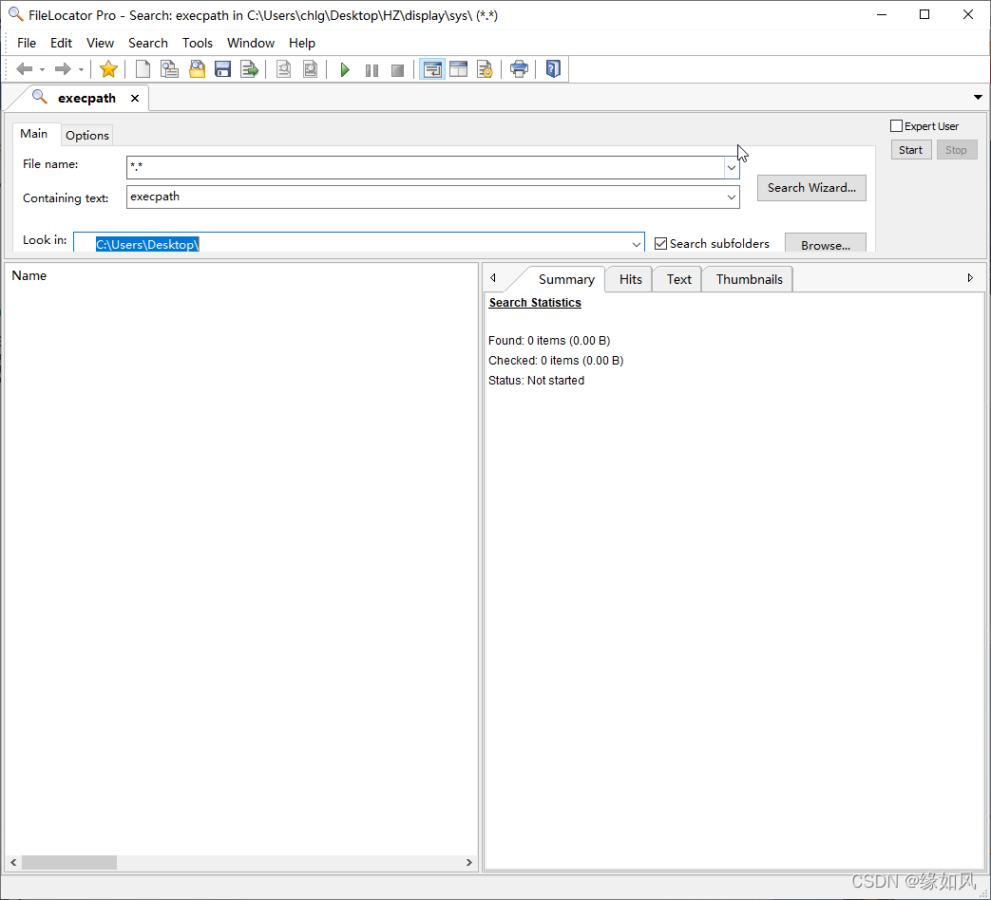Open the back arrow history dropdown
This screenshot has width=991, height=900.
(x=43, y=69)
